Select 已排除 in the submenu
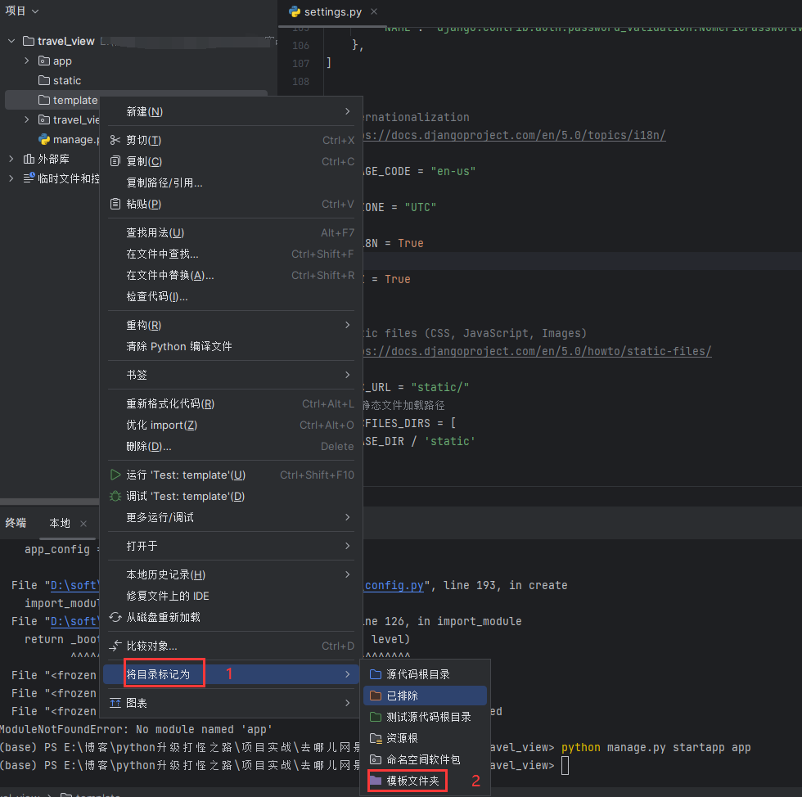802x797 pixels. pyautogui.click(x=425, y=696)
